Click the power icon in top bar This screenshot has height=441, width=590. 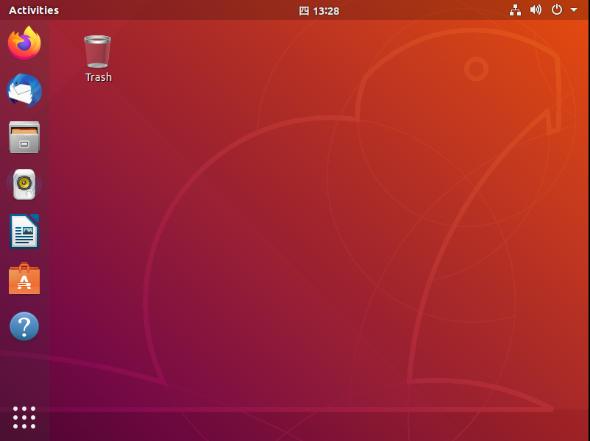[556, 10]
